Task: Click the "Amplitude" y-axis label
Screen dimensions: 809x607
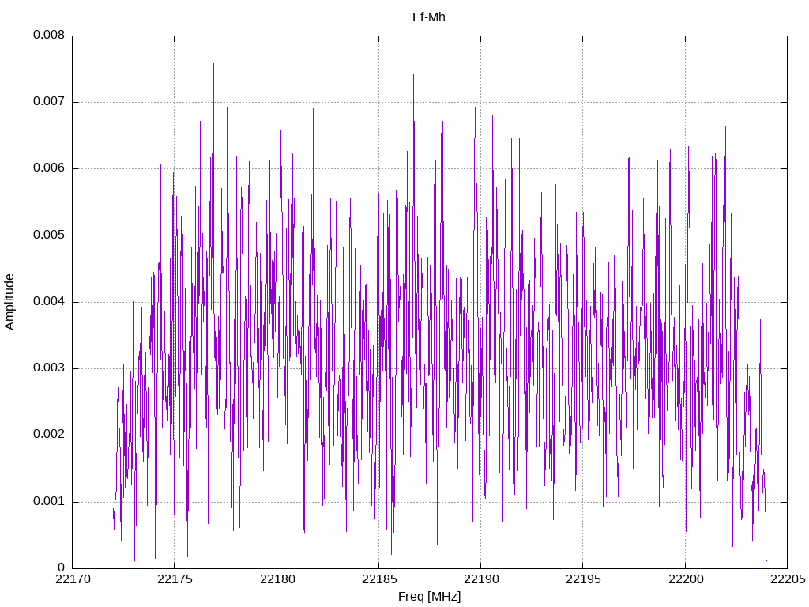Action: tap(9, 302)
